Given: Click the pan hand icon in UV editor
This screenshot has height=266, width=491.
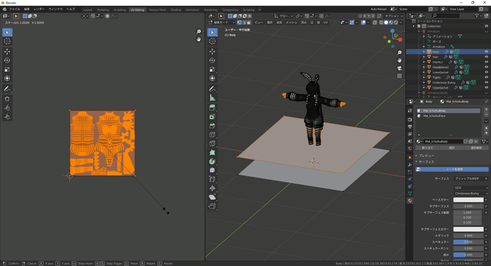Looking at the screenshot, I should pos(199,39).
